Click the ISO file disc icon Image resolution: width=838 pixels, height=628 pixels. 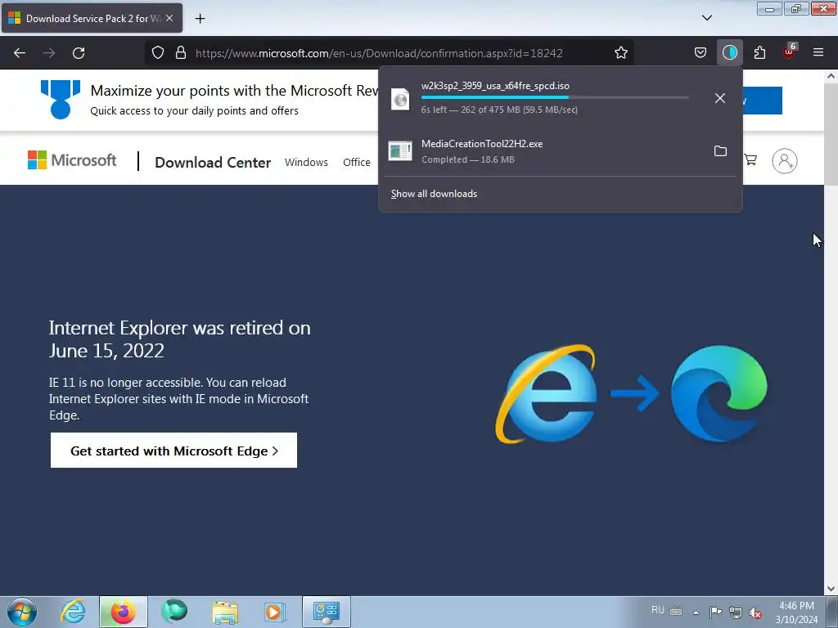coord(400,99)
